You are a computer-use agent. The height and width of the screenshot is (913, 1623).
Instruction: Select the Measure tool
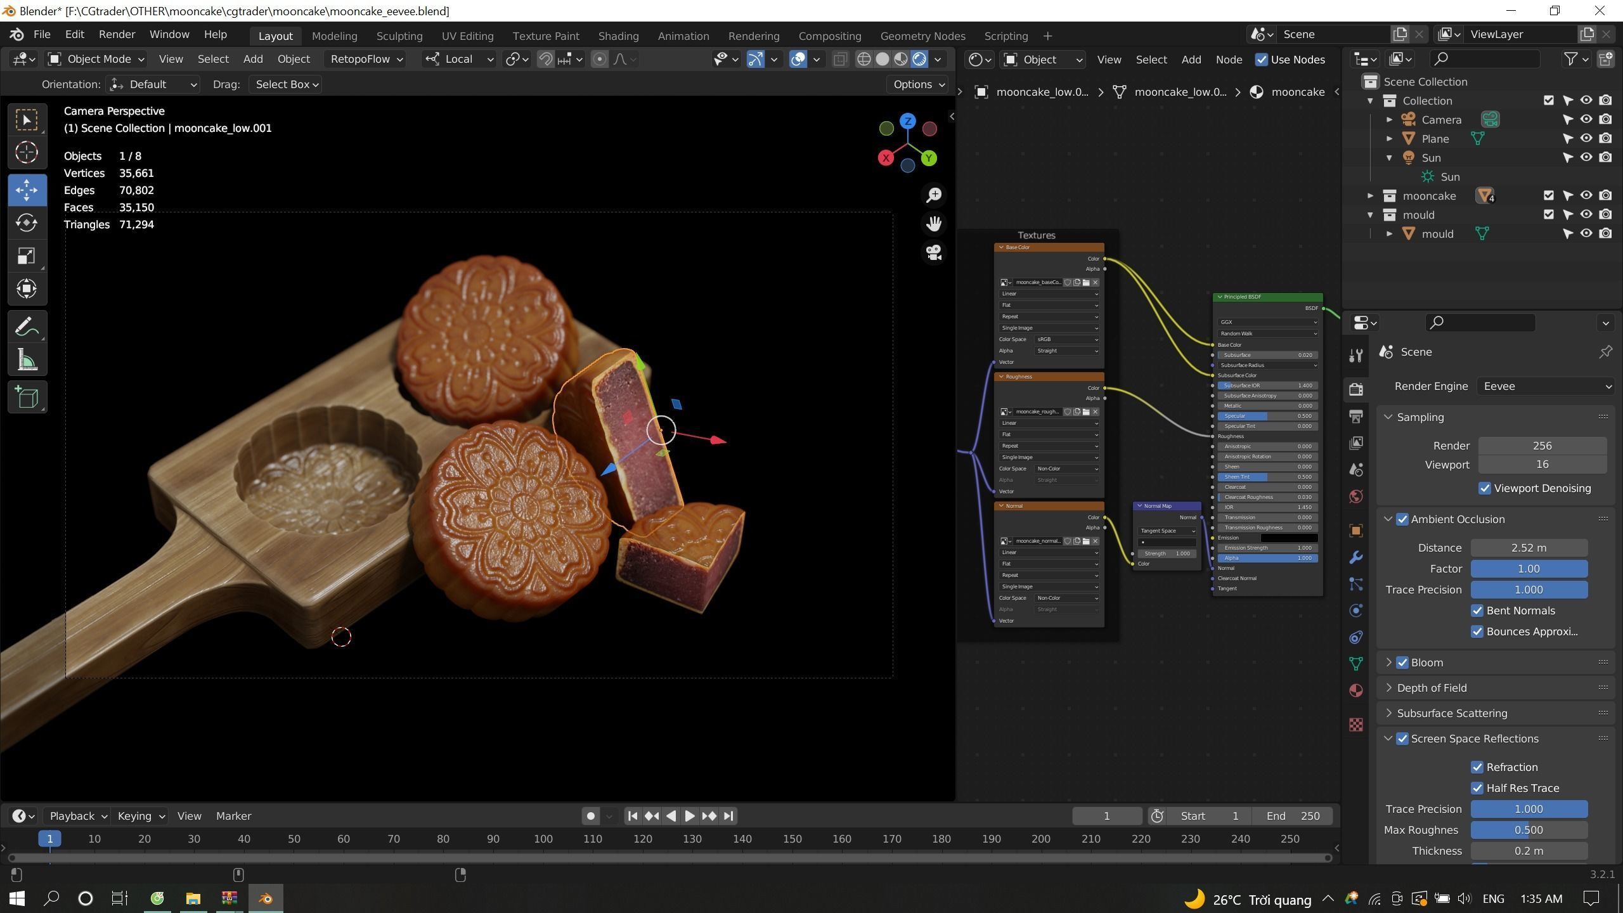click(x=27, y=360)
